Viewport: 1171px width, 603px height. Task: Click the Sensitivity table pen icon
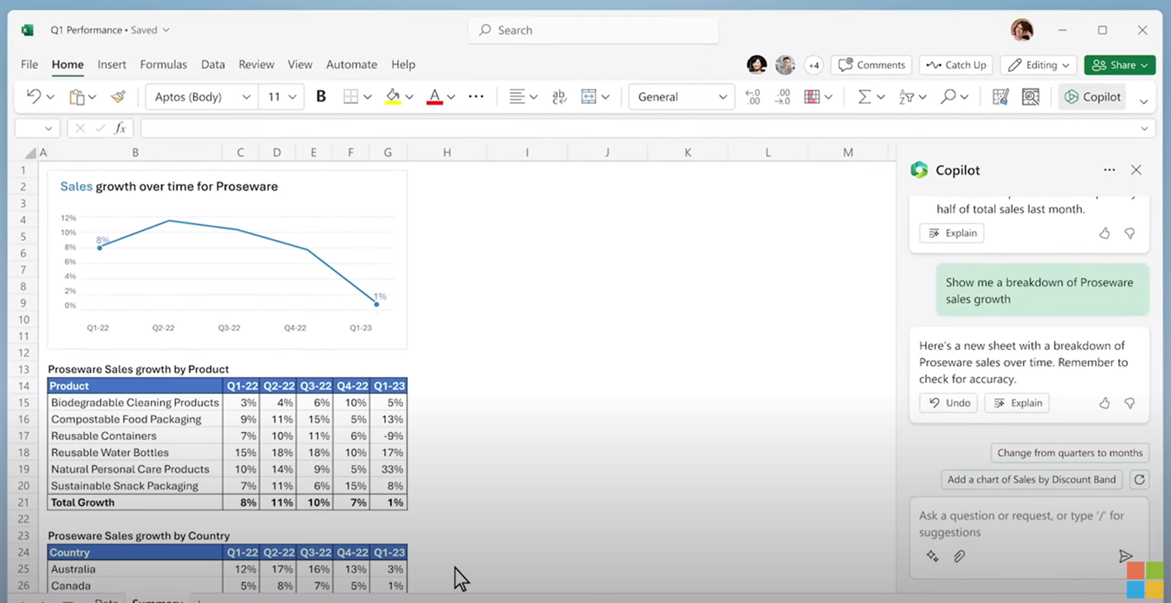point(1000,97)
